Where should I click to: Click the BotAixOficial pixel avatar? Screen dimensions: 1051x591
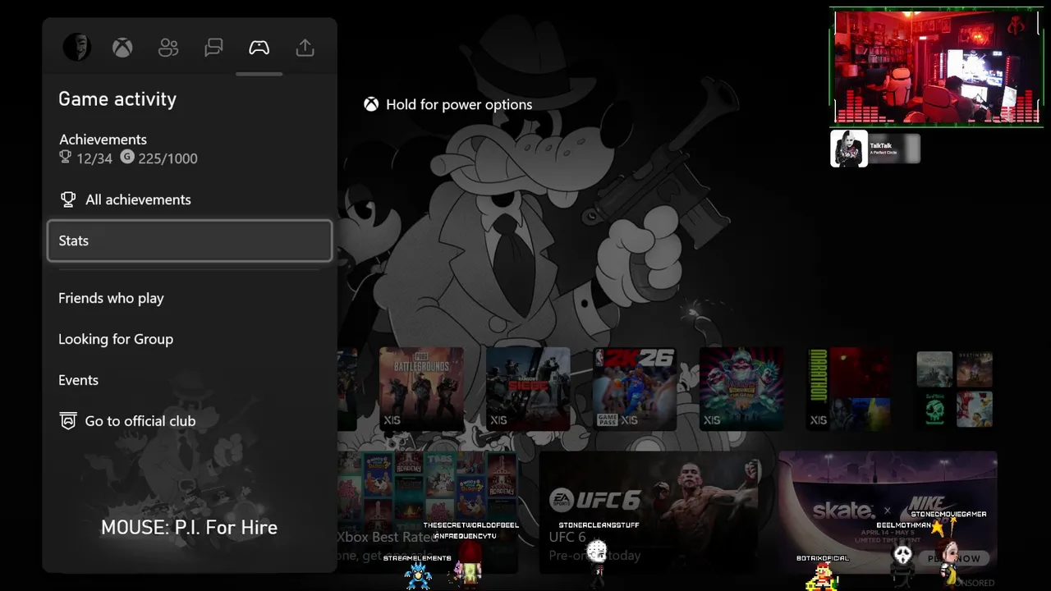(821, 577)
